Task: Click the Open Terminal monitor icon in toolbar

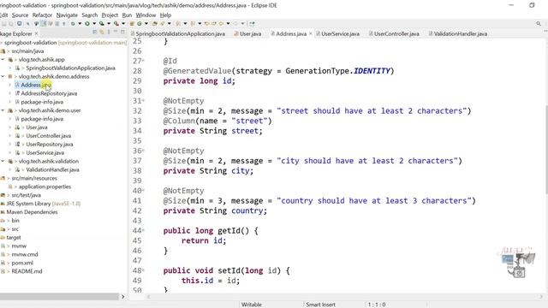Action: (x=19, y=23)
